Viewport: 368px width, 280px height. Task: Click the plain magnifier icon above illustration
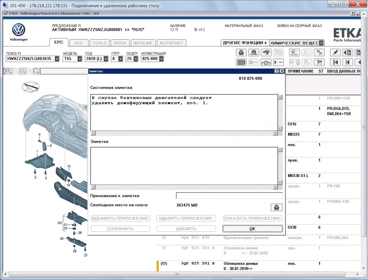pos(36,71)
